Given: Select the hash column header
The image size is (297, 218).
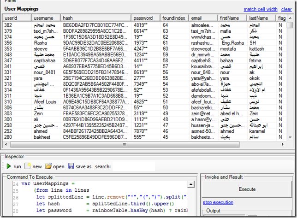Looking at the screenshot, I should coord(96,18).
